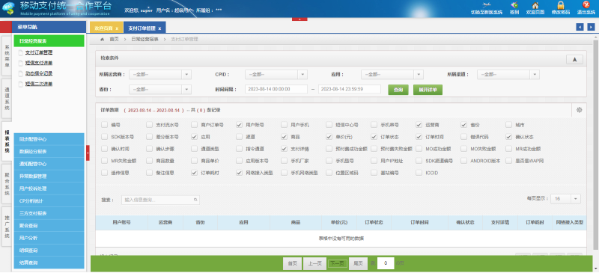The height and width of the screenshot is (273, 599).
Task: Click the red collapse handle under the header
Action: (299, 19)
